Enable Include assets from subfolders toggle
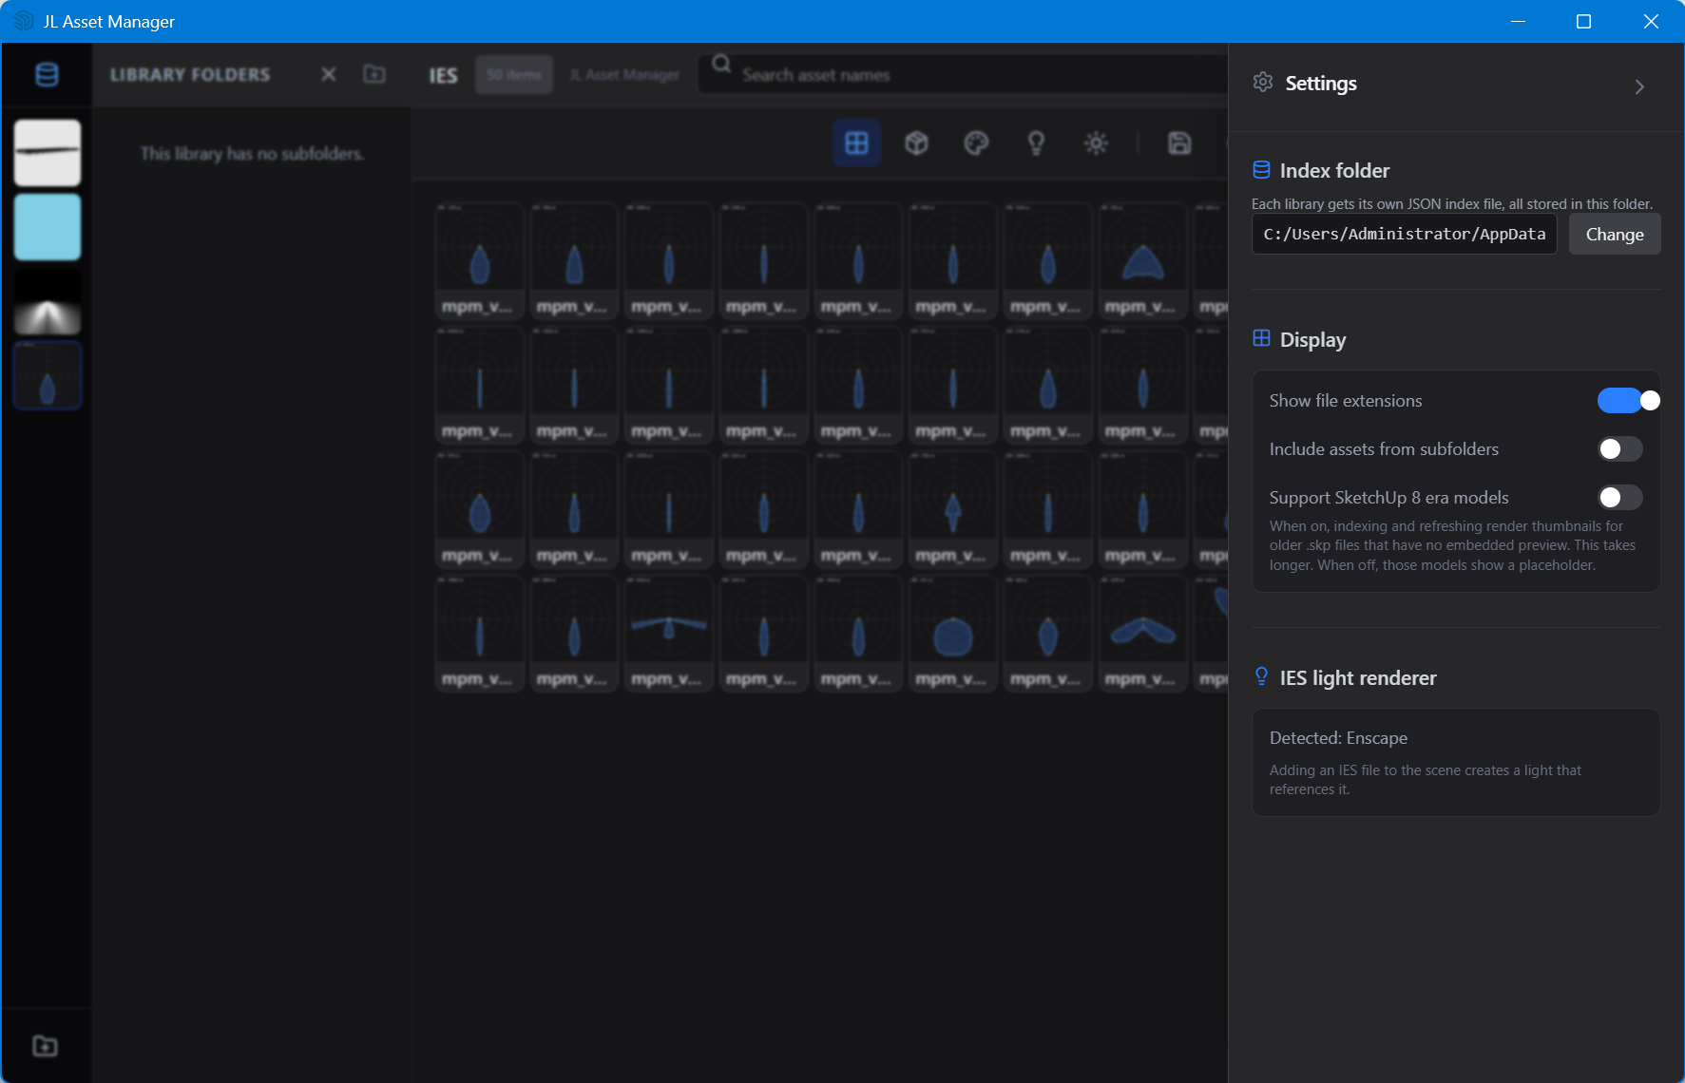This screenshot has height=1083, width=1685. [1620, 449]
